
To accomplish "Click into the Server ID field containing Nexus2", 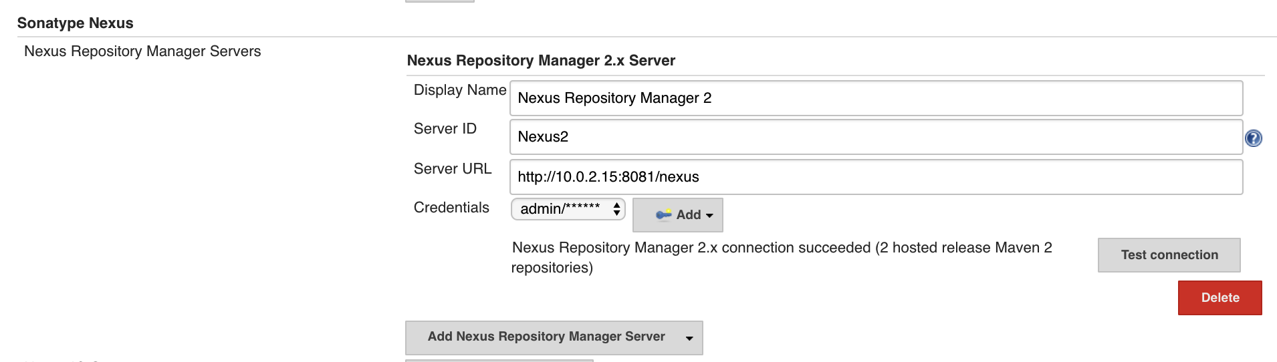I will [x=875, y=137].
